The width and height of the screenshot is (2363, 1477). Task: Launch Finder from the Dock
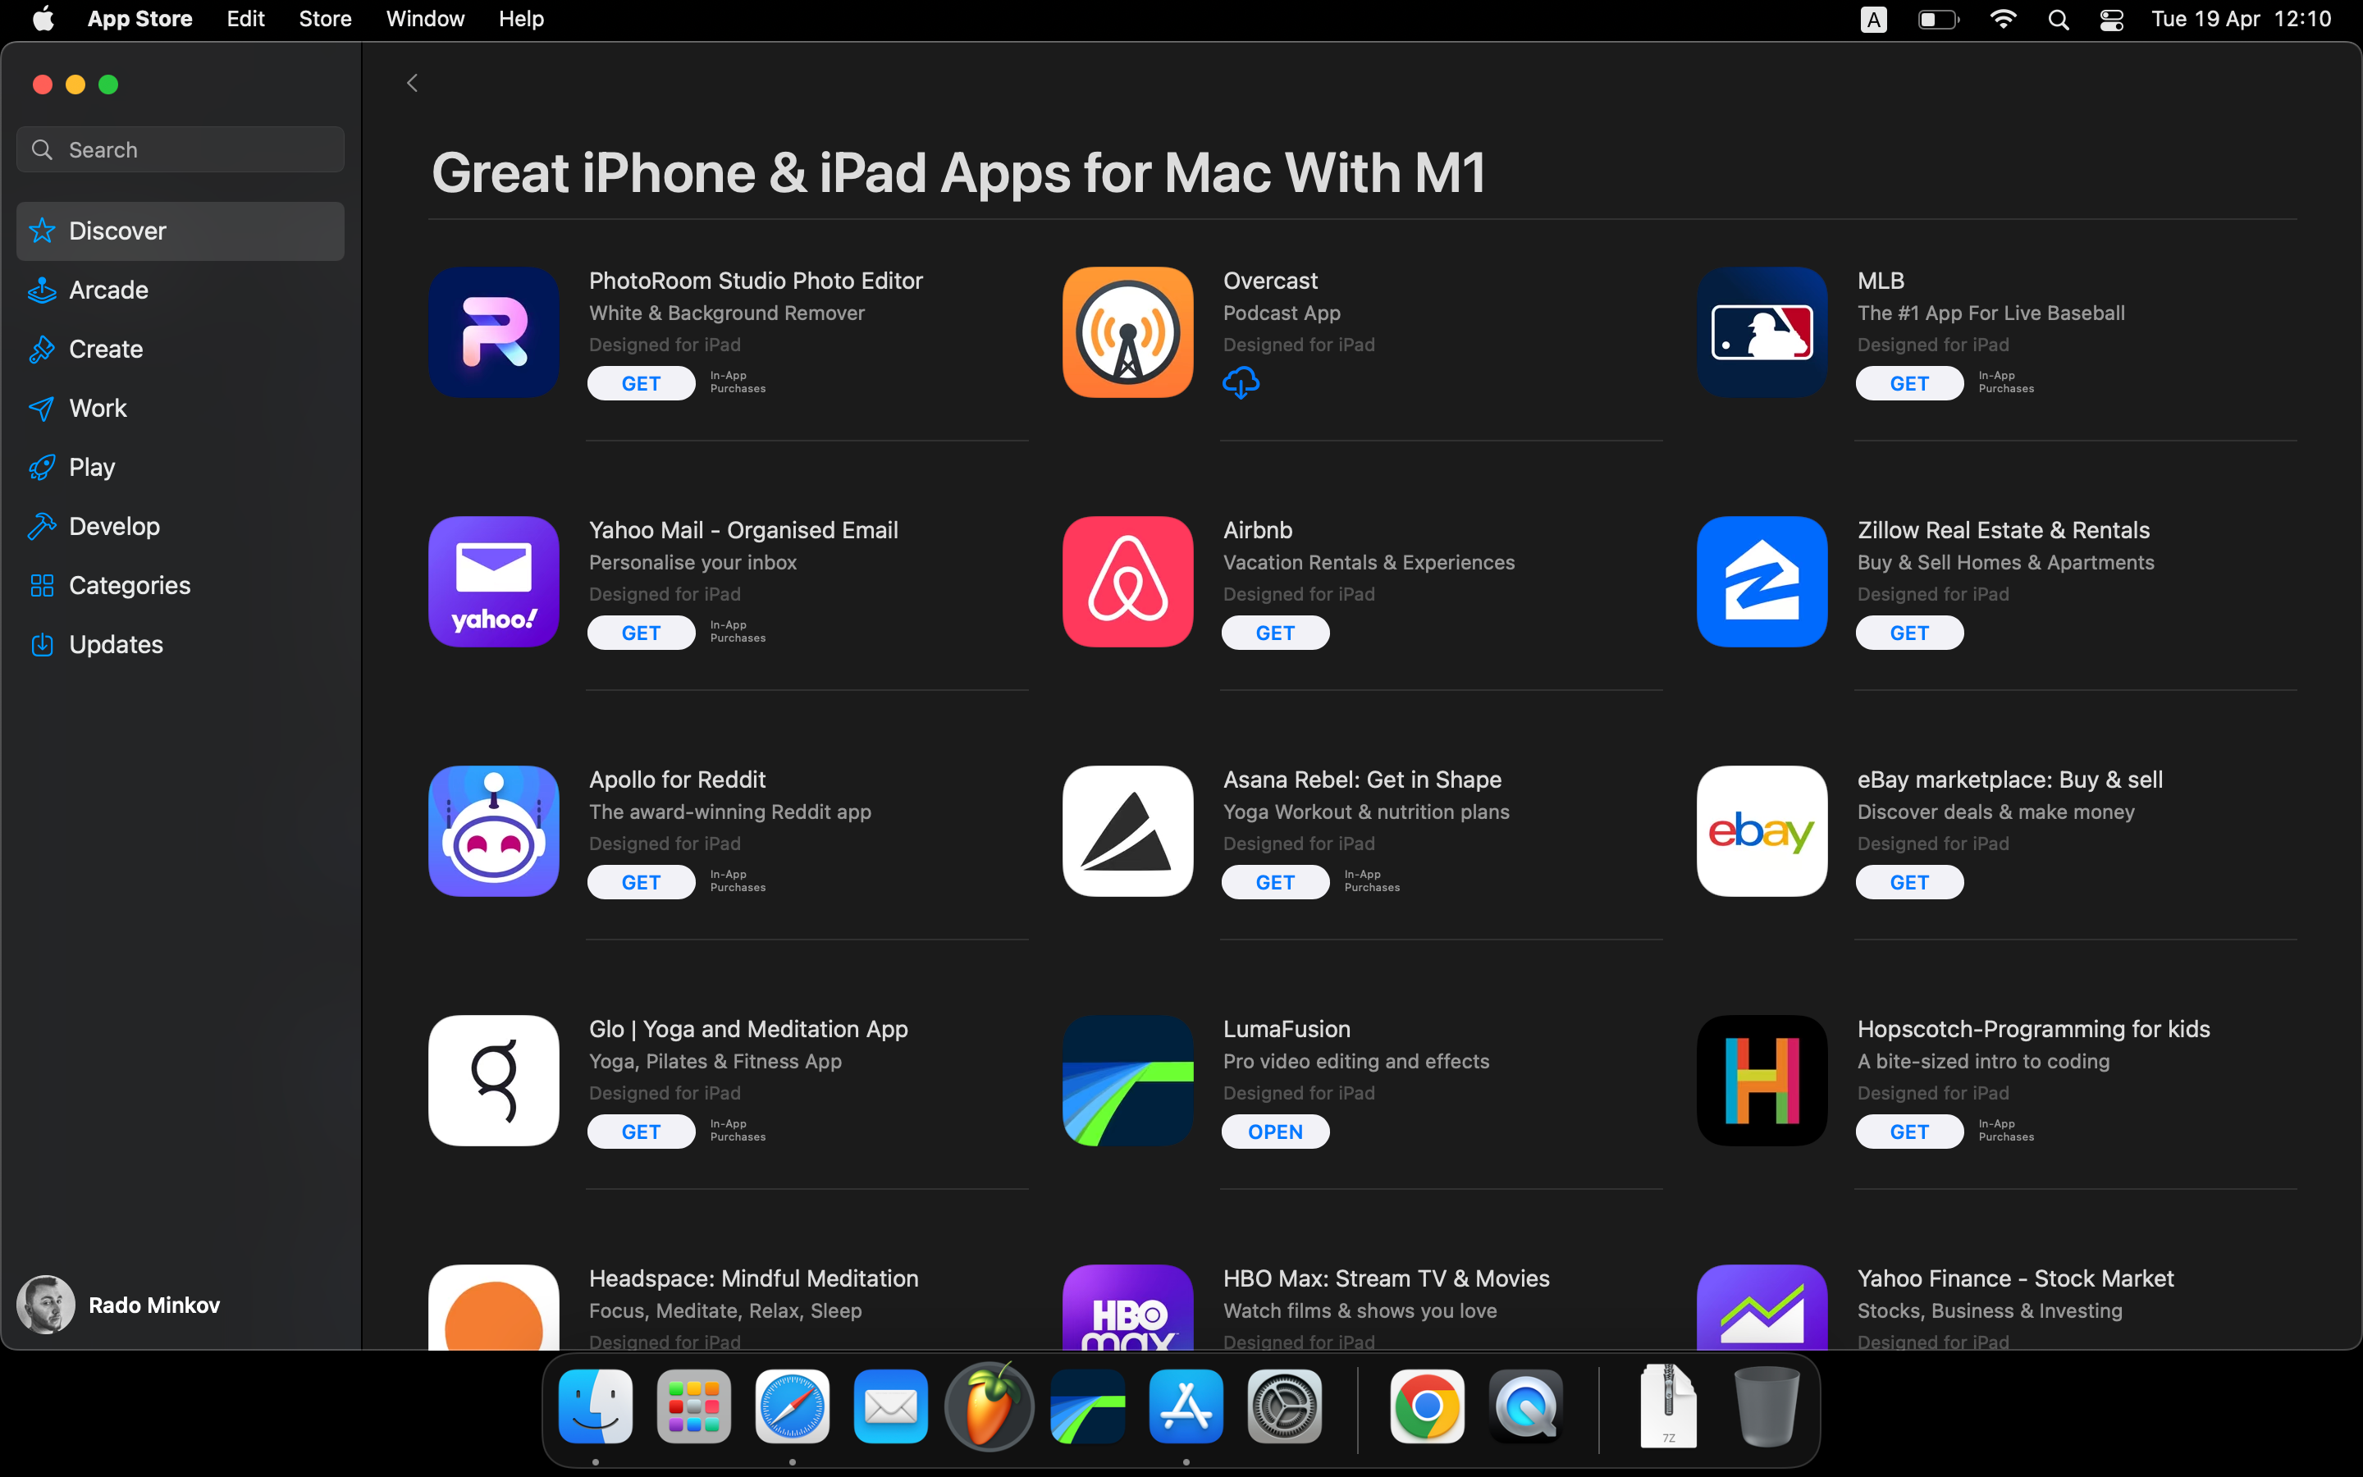pos(596,1406)
